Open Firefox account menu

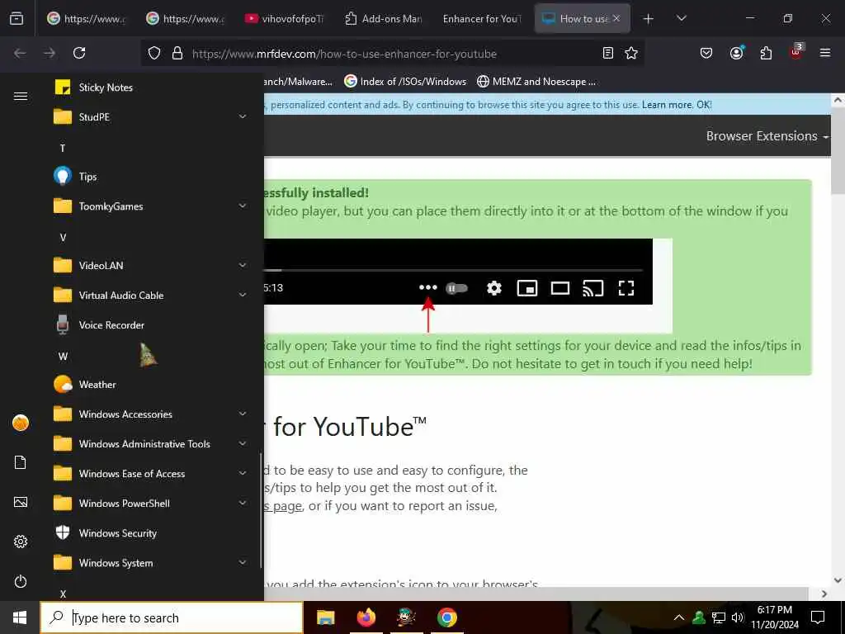[736, 53]
